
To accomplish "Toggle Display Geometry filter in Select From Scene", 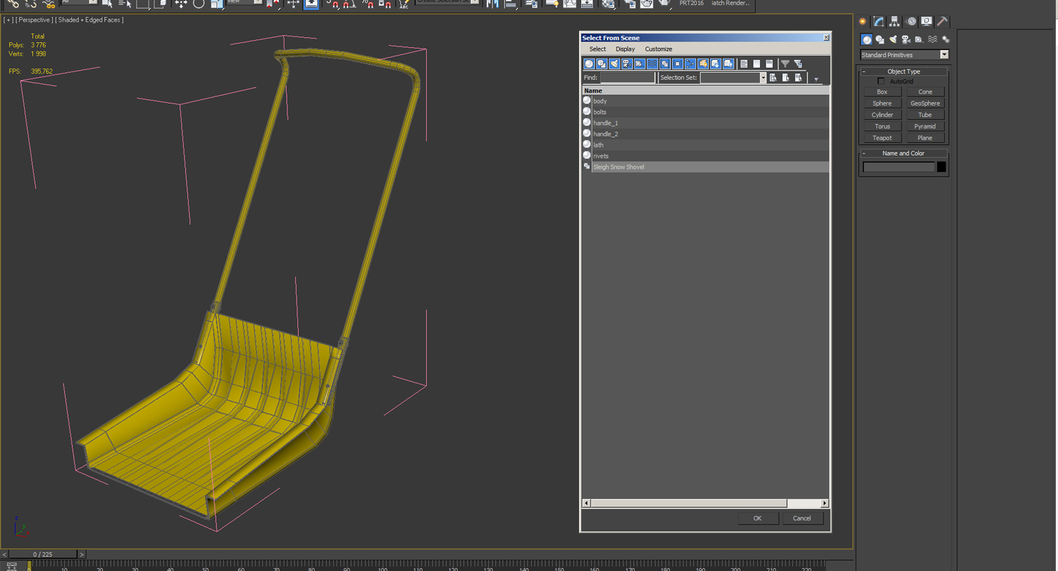I will point(589,64).
